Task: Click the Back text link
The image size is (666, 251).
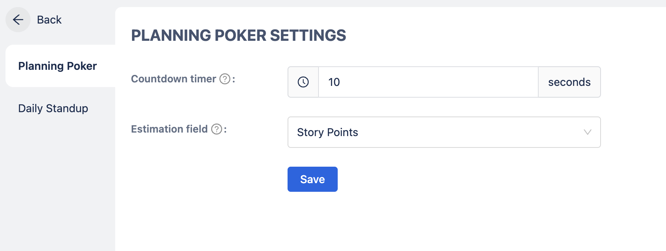Action: 49,20
